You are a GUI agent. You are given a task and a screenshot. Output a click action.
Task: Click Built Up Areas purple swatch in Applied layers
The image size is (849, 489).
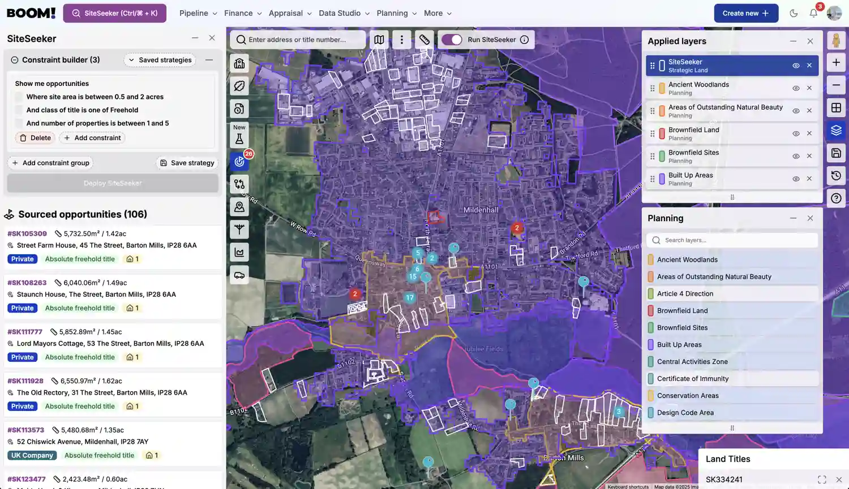click(662, 179)
